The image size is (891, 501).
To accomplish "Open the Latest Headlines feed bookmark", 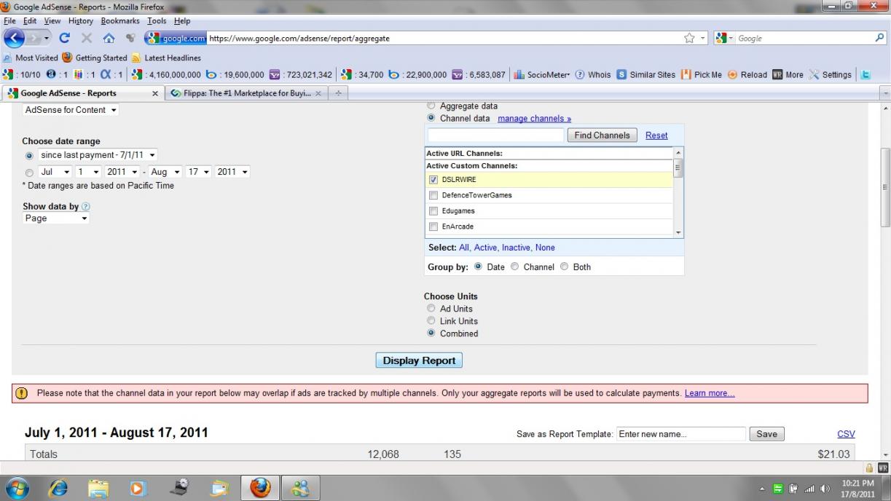I will [x=166, y=58].
